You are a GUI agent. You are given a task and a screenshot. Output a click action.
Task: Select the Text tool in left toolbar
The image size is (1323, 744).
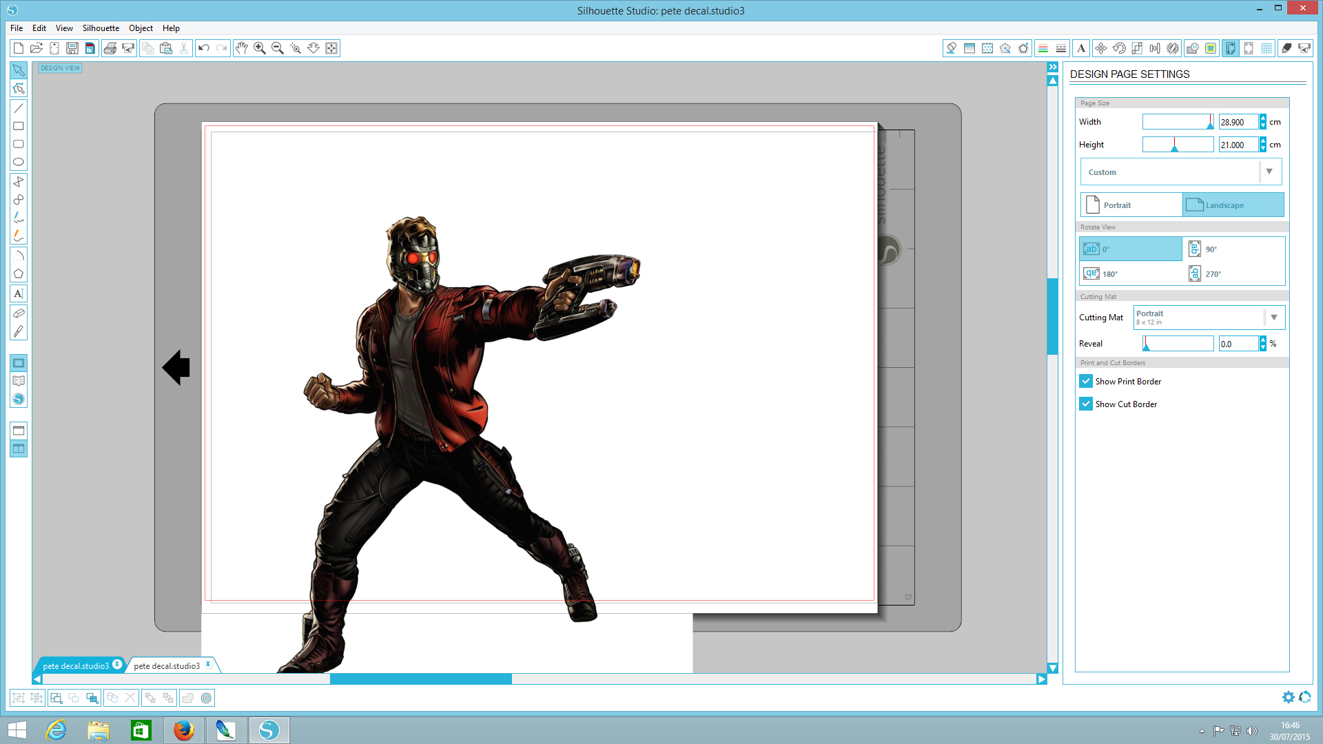(x=19, y=293)
